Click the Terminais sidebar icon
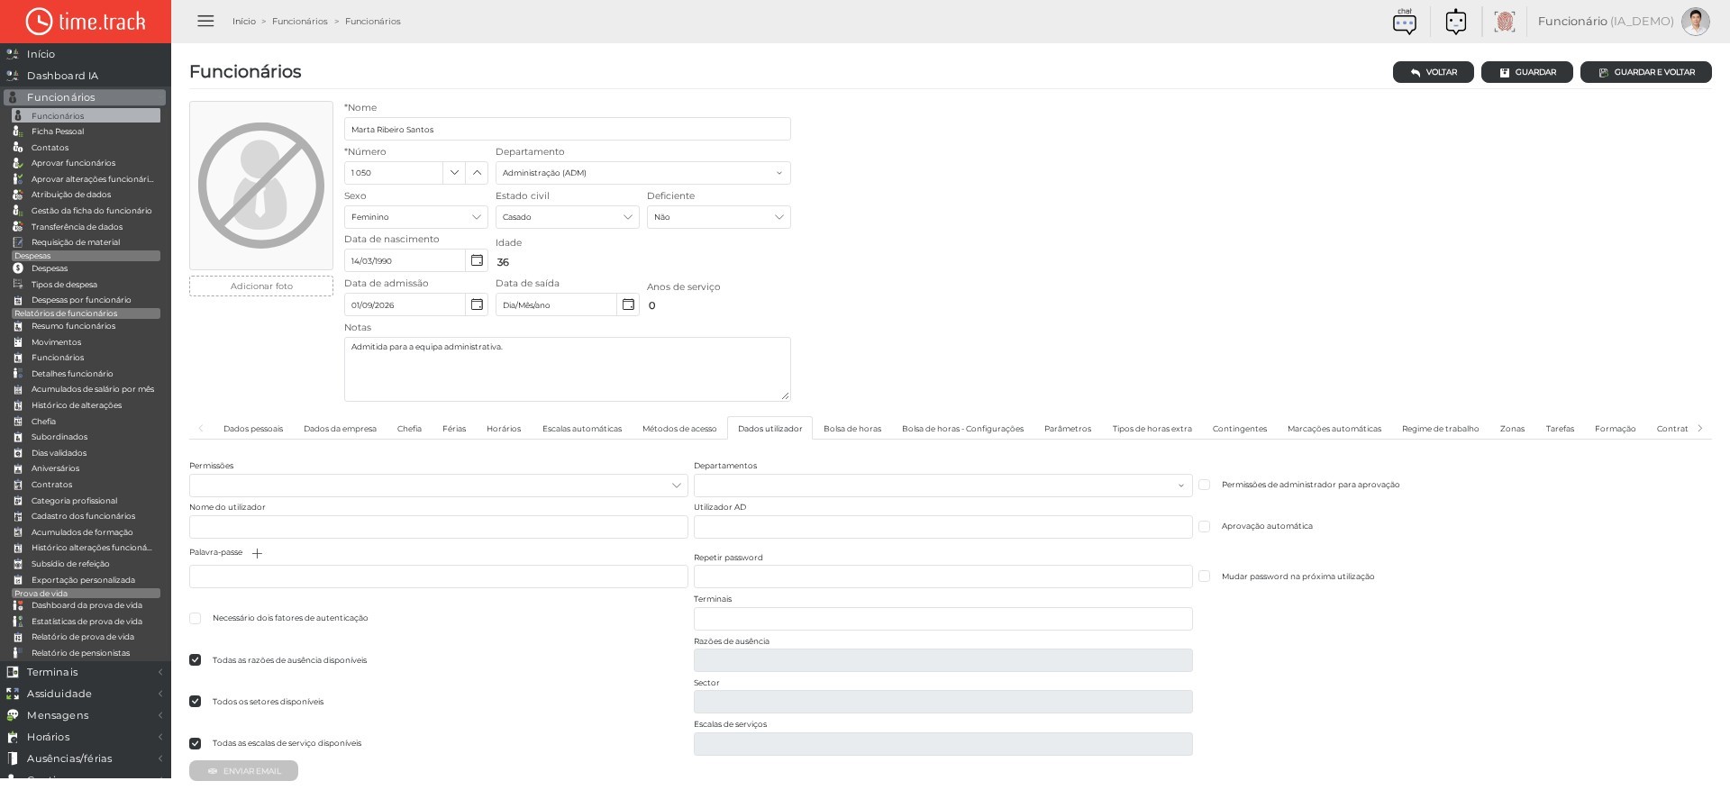The image size is (1730, 790). tap(13, 672)
